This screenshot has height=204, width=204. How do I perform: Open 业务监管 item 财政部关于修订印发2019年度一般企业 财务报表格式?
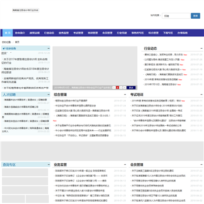point(80,171)
